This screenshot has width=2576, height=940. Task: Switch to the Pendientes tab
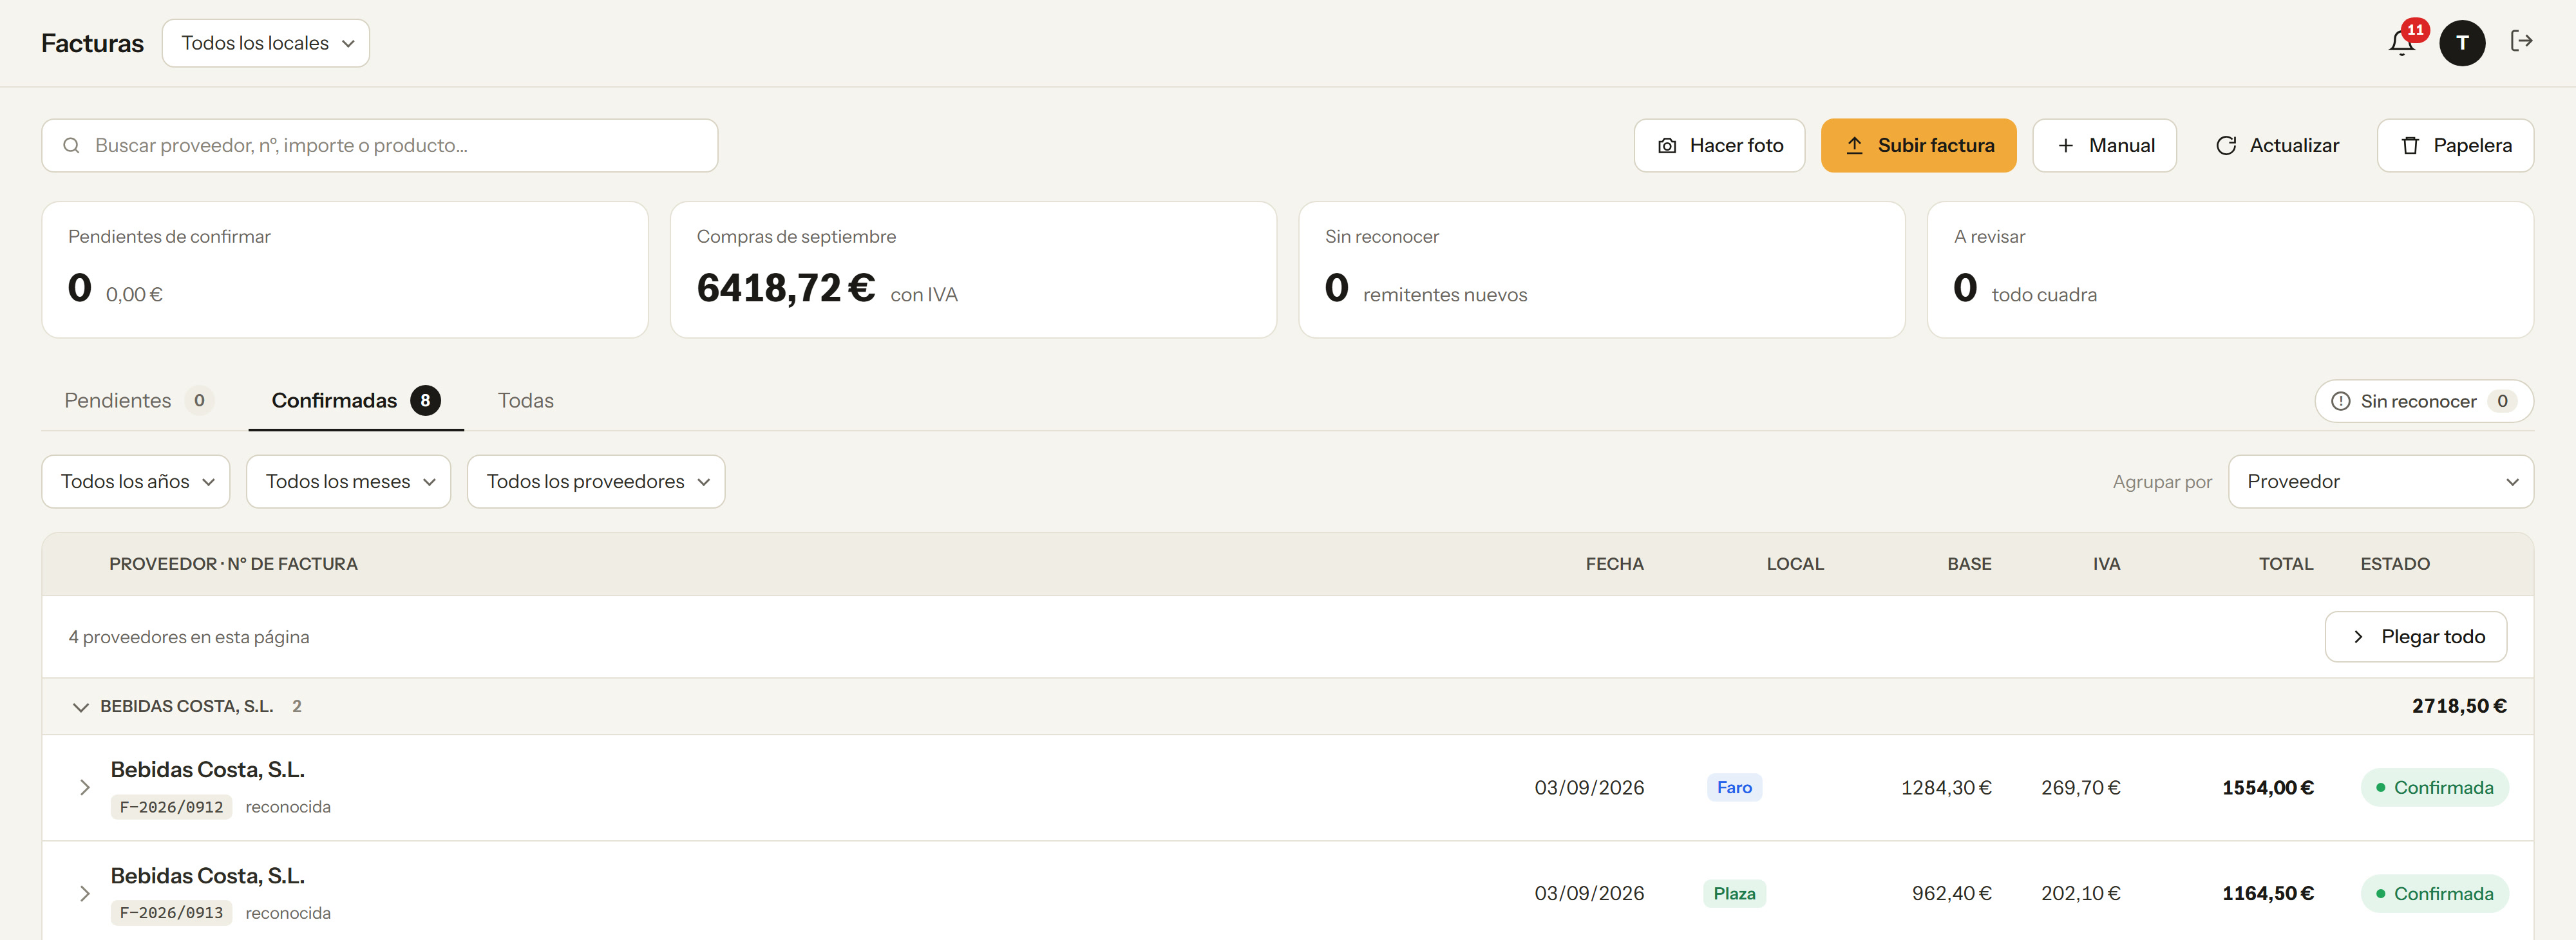point(139,401)
